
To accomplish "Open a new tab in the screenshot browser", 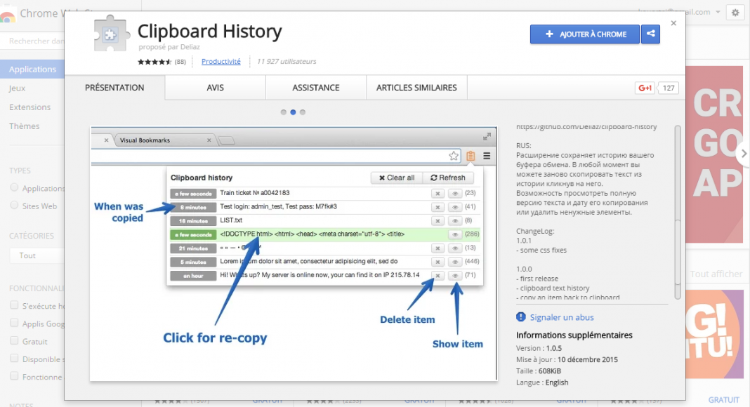I will pos(226,140).
